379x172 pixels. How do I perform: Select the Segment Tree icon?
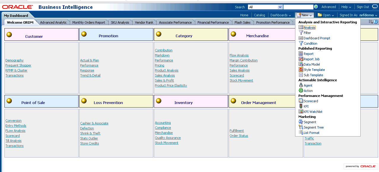coord(301,127)
